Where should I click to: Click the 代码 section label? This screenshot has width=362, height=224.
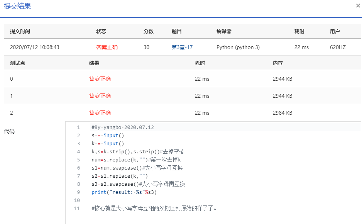point(9,132)
